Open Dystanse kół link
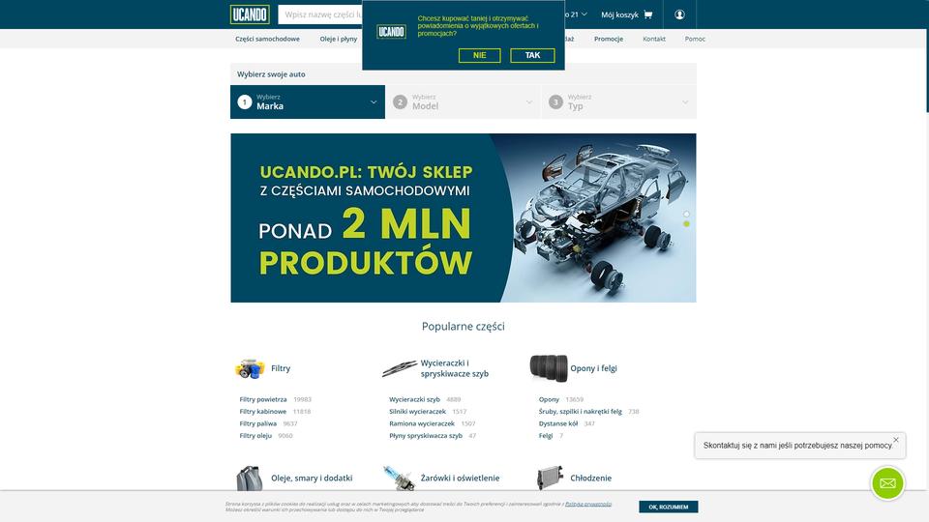The width and height of the screenshot is (929, 522). pyautogui.click(x=558, y=423)
